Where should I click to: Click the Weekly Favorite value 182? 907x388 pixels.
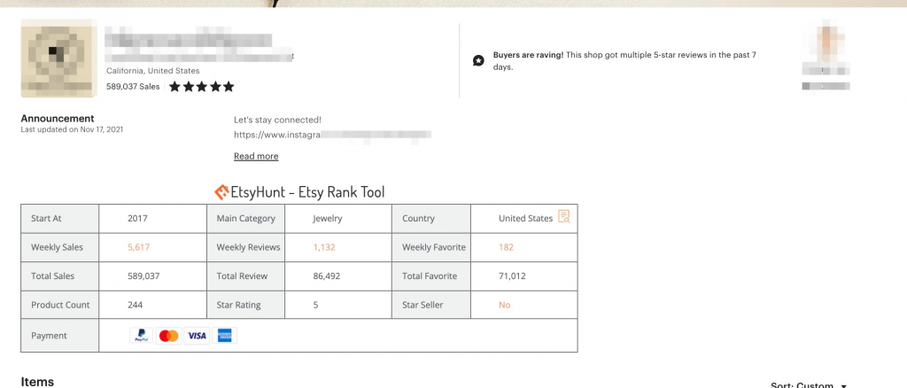tap(506, 247)
